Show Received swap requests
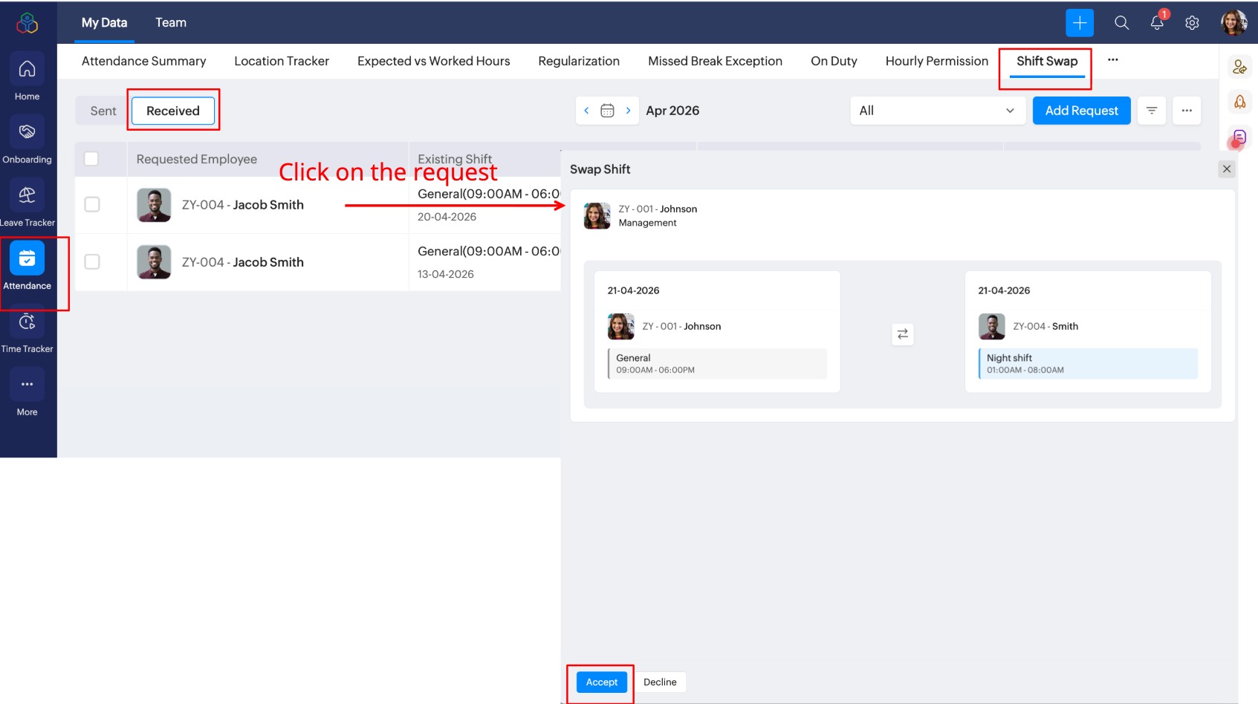The image size is (1258, 704). pos(173,111)
